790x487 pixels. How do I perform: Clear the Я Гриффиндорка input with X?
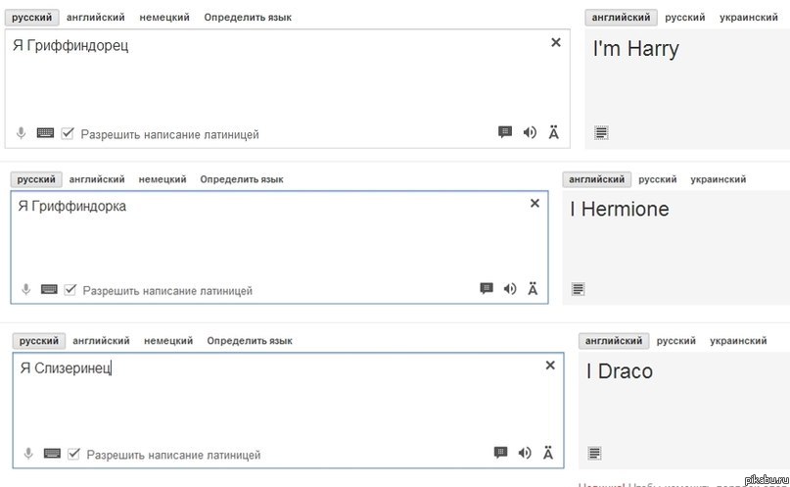click(x=534, y=203)
